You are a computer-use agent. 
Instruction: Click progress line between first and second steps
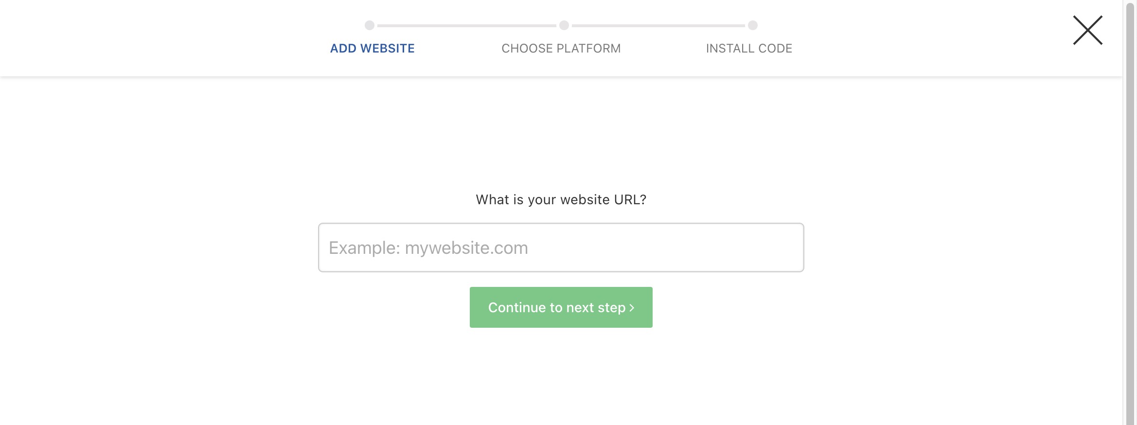click(x=467, y=25)
